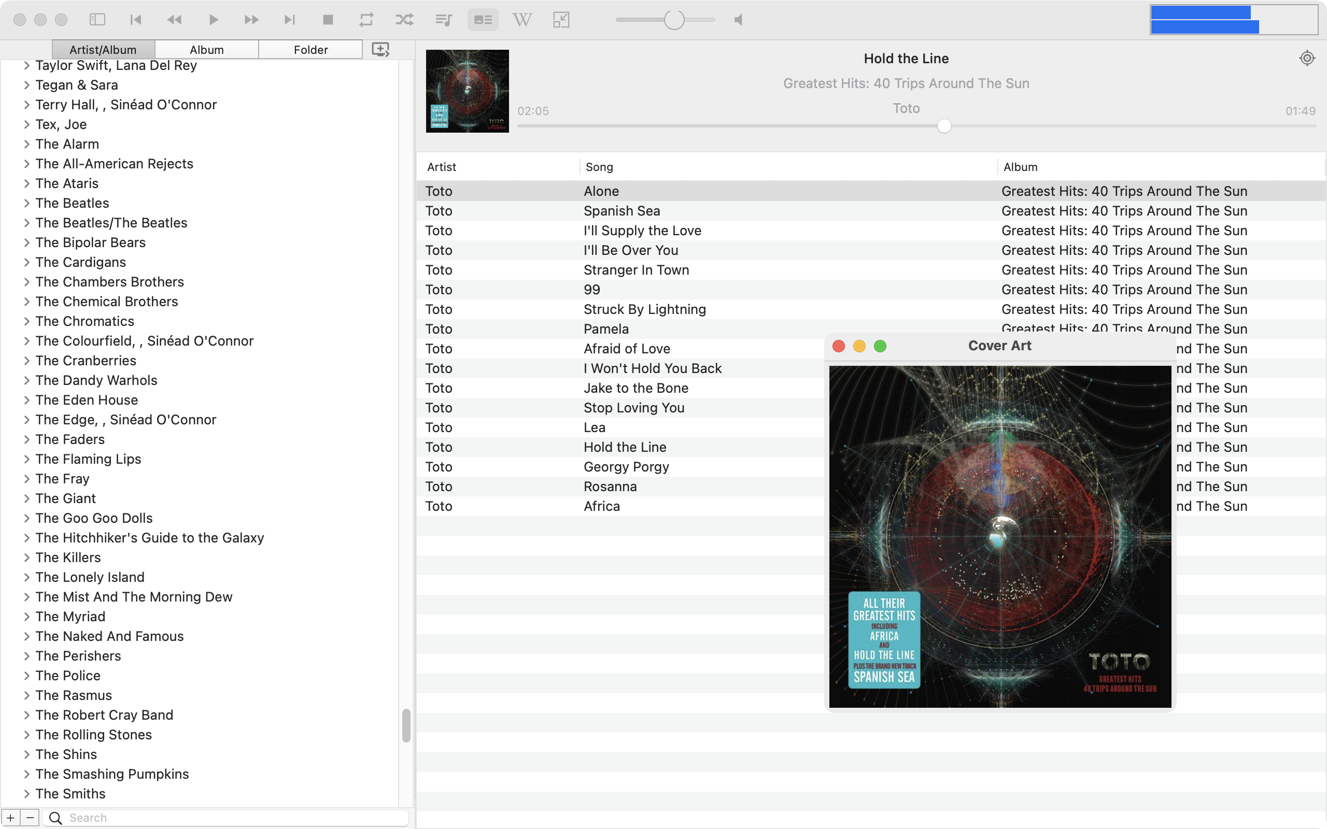Switch to the Album tab
This screenshot has width=1327, height=829.
207,49
